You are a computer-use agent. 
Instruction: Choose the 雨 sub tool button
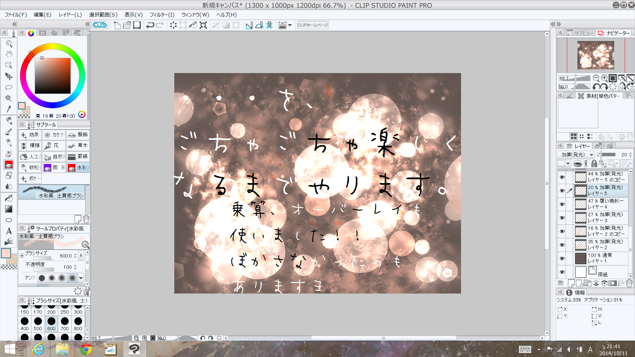click(x=54, y=168)
